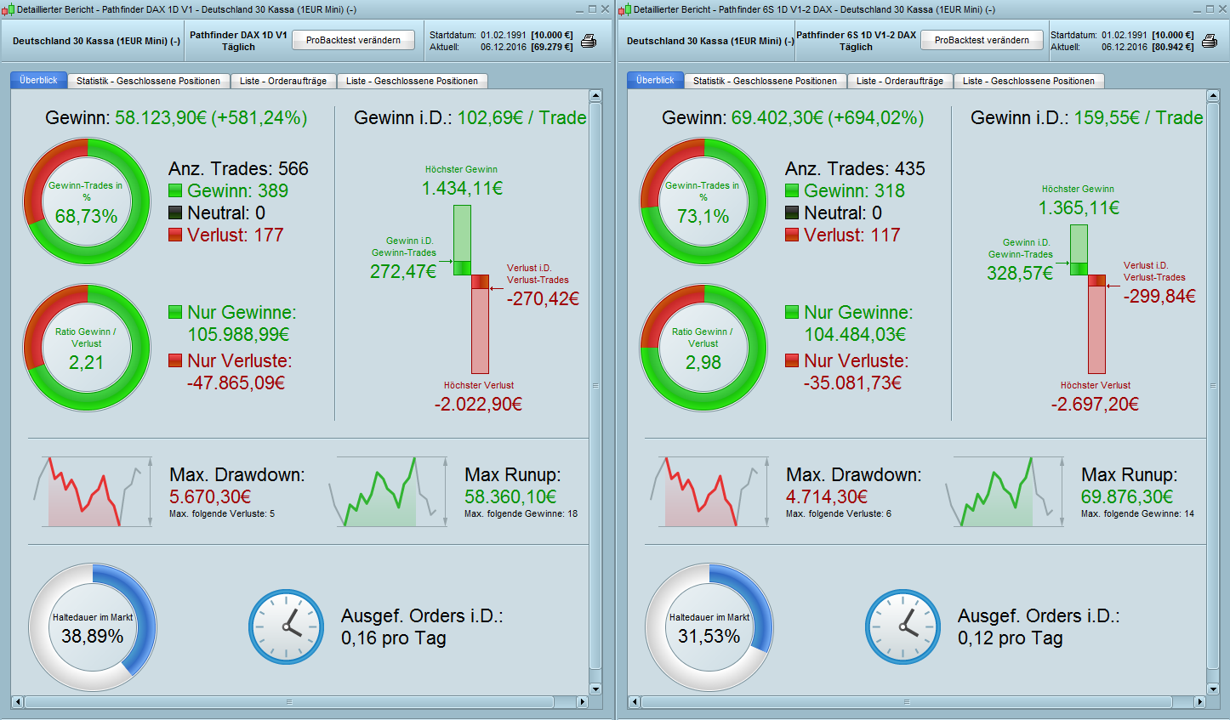Select the Überblick tab in the 6S 1D V1-2 window

(655, 80)
